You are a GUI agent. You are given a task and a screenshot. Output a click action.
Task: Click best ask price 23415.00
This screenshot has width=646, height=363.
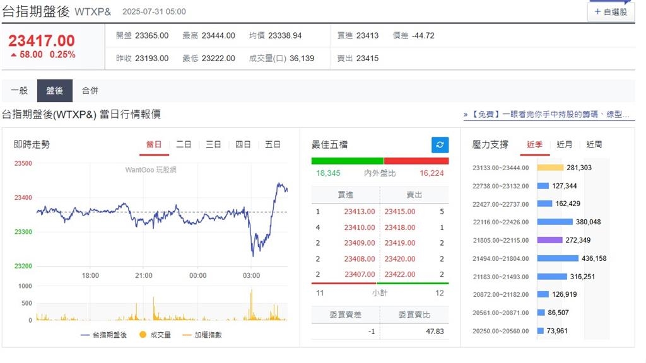pos(400,212)
